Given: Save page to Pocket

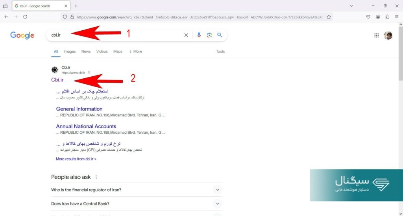Looking at the screenshot, I should pos(368,17).
